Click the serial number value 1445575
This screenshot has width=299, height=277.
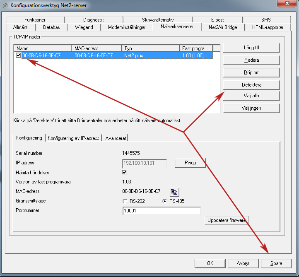(x=131, y=153)
